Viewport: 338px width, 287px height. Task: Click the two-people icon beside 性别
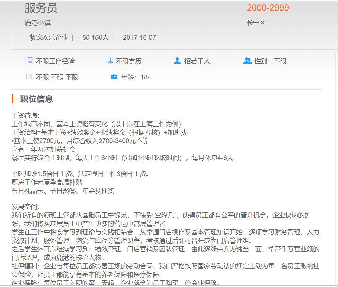[248, 61]
